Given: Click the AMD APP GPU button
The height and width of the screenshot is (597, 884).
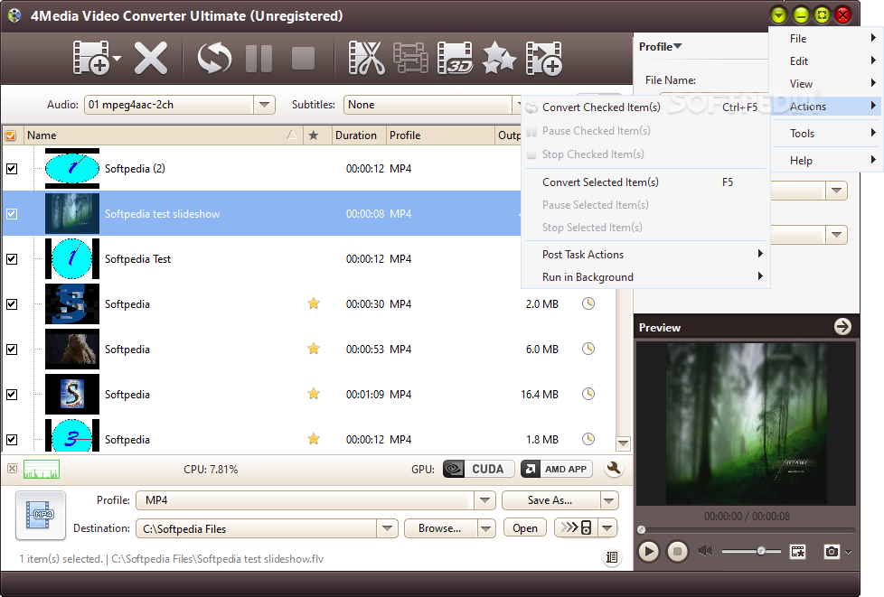Looking at the screenshot, I should pyautogui.click(x=557, y=469).
